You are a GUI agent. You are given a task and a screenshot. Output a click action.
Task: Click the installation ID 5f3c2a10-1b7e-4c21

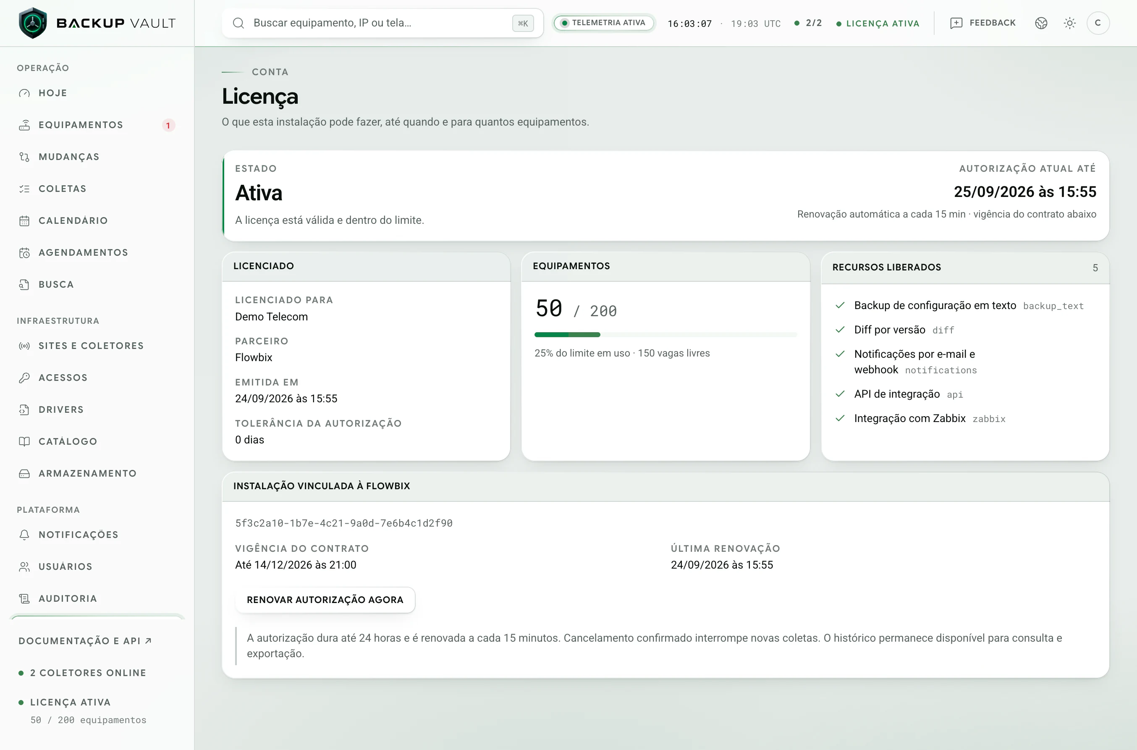point(344,523)
